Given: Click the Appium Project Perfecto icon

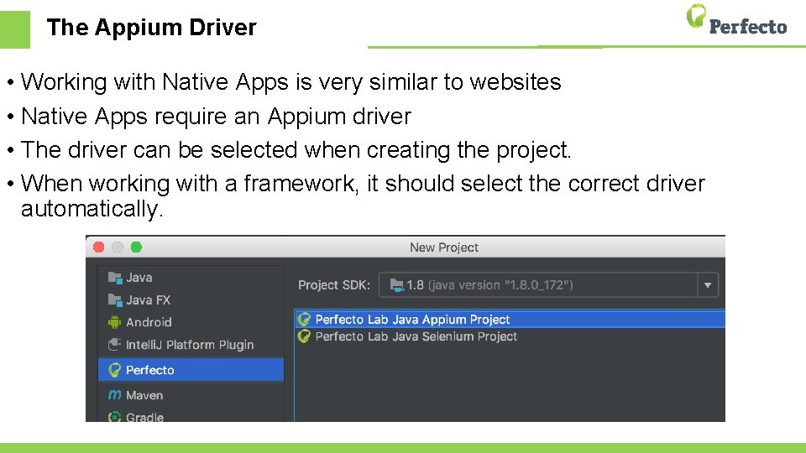Looking at the screenshot, I should pos(304,320).
